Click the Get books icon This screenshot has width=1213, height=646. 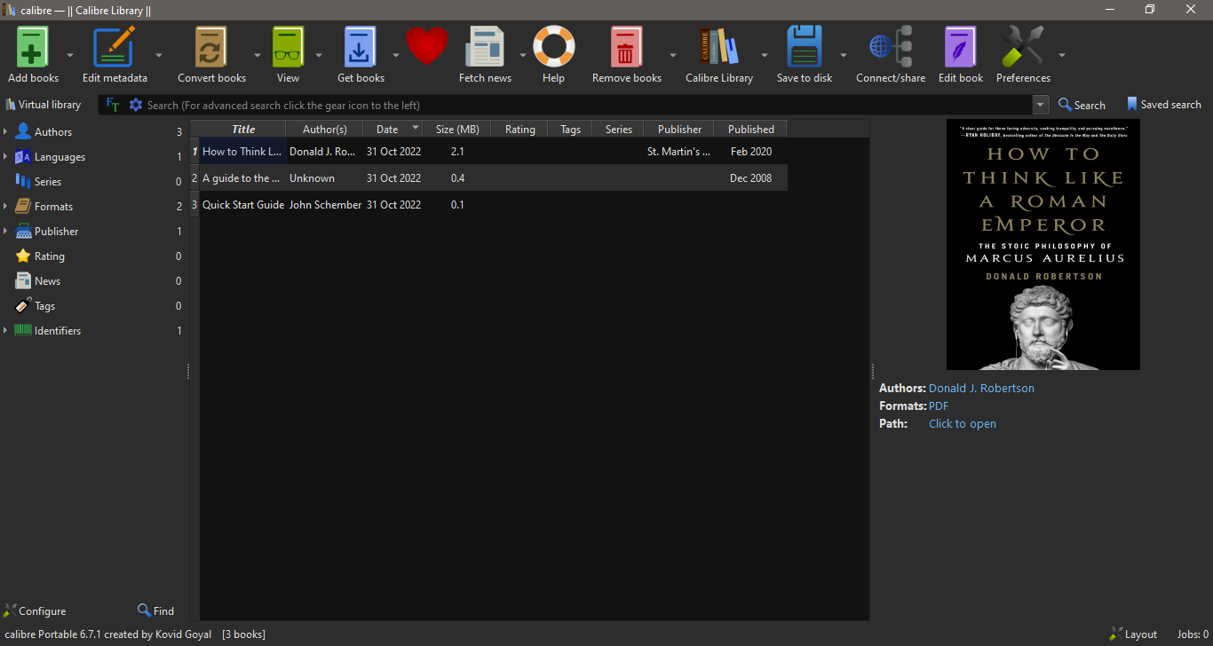coord(361,46)
